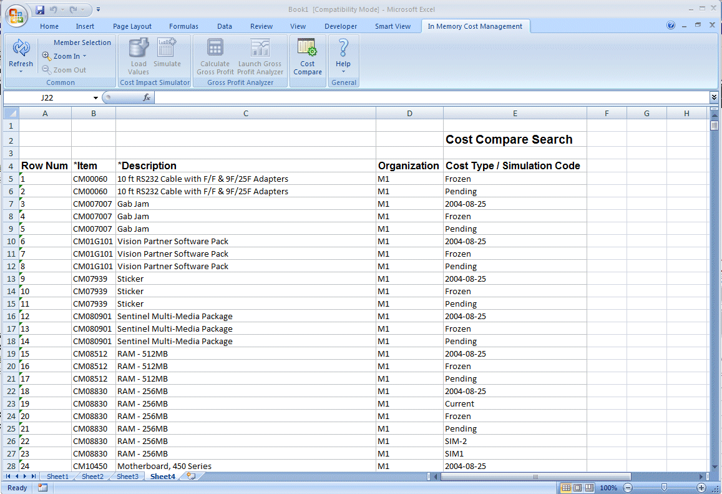Switch to Page Layout view in status bar
Viewport: 722px width, 494px height.
pos(577,488)
